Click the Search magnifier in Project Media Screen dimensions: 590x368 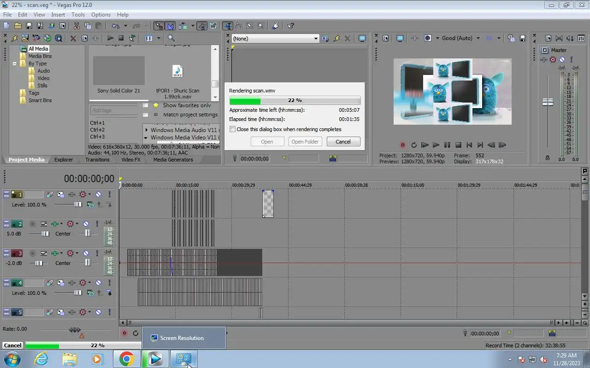[x=171, y=38]
